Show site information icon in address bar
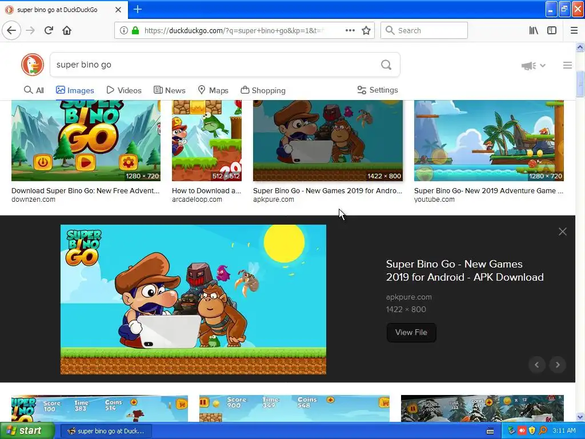Viewport: 585px width, 439px height. pyautogui.click(x=123, y=30)
